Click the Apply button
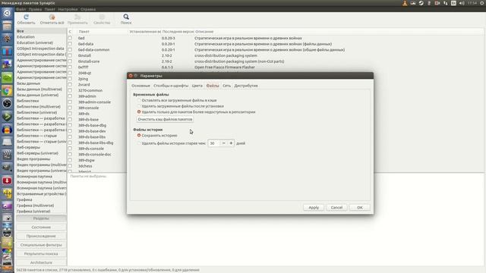Image resolution: width=486 pixels, height=273 pixels. click(x=314, y=207)
